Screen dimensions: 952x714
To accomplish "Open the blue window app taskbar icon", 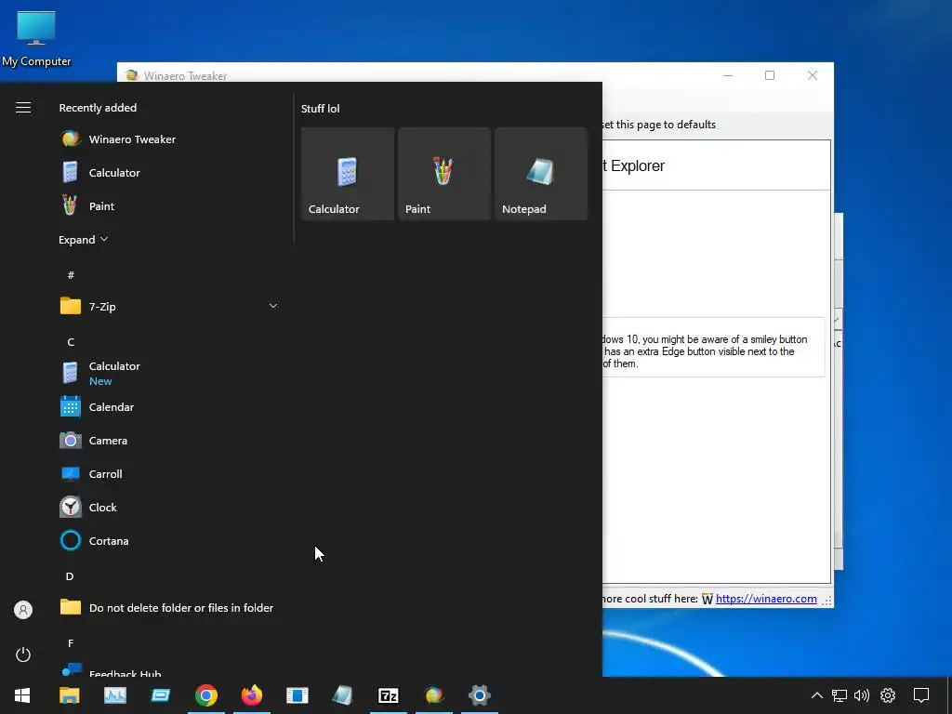I will [160, 695].
